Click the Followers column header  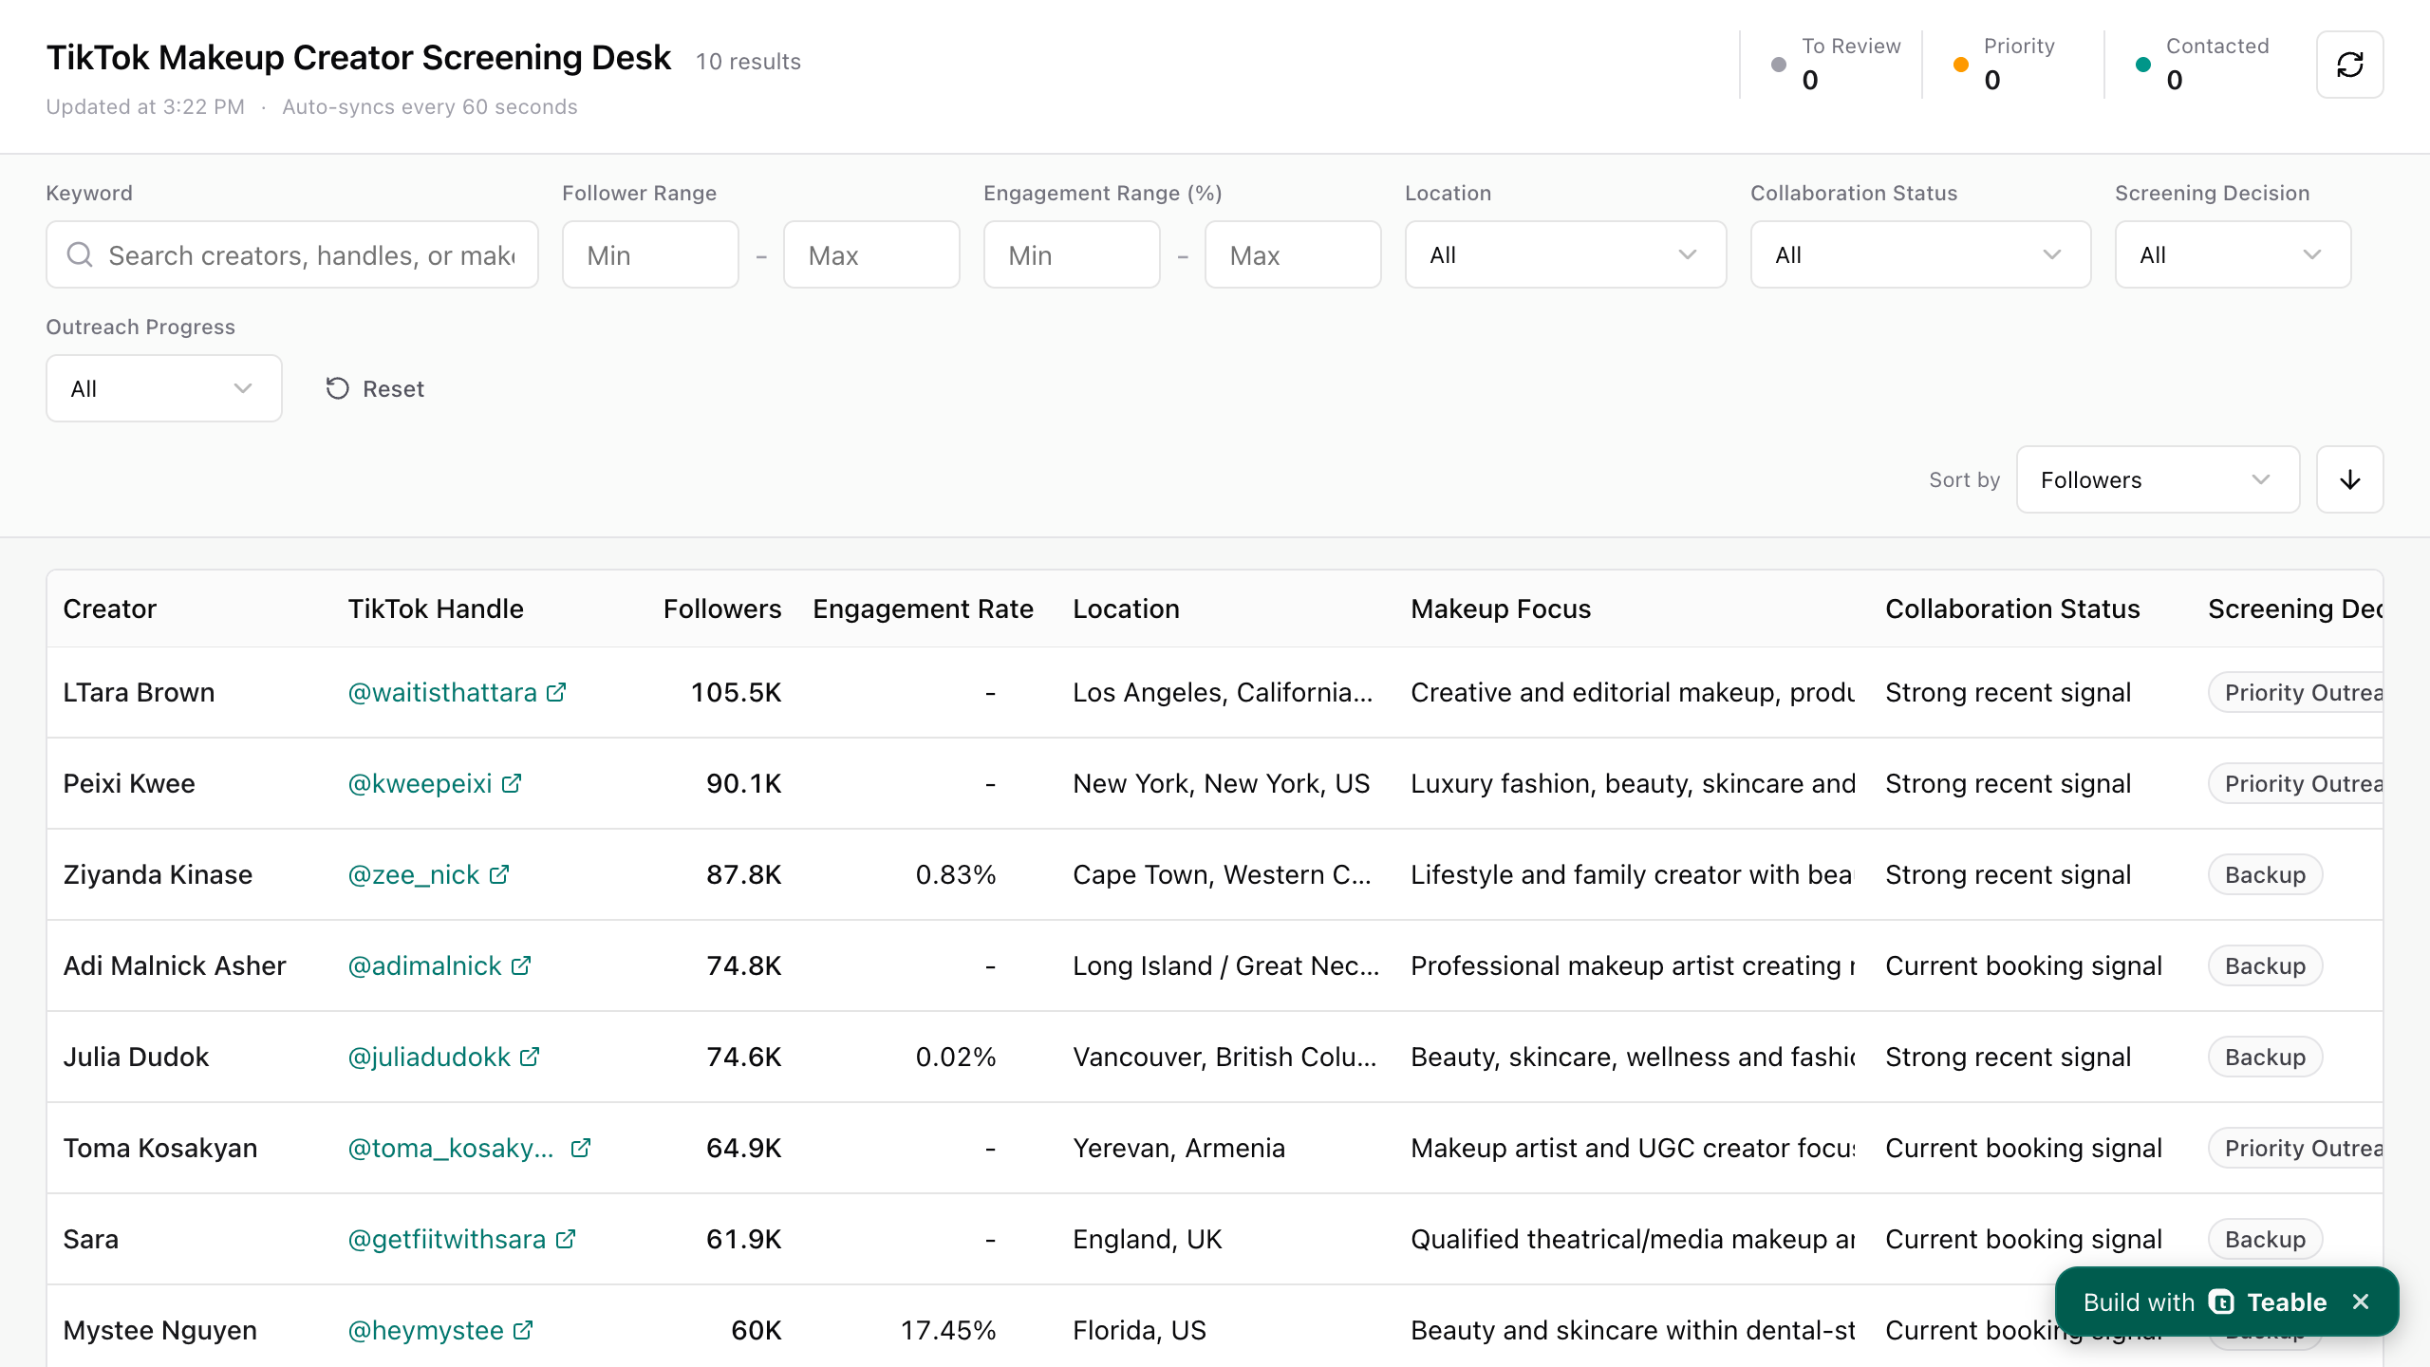click(722, 609)
